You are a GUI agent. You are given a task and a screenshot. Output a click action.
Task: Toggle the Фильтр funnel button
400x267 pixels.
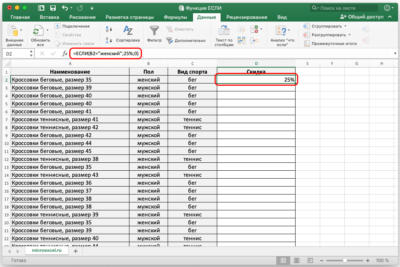154,34
